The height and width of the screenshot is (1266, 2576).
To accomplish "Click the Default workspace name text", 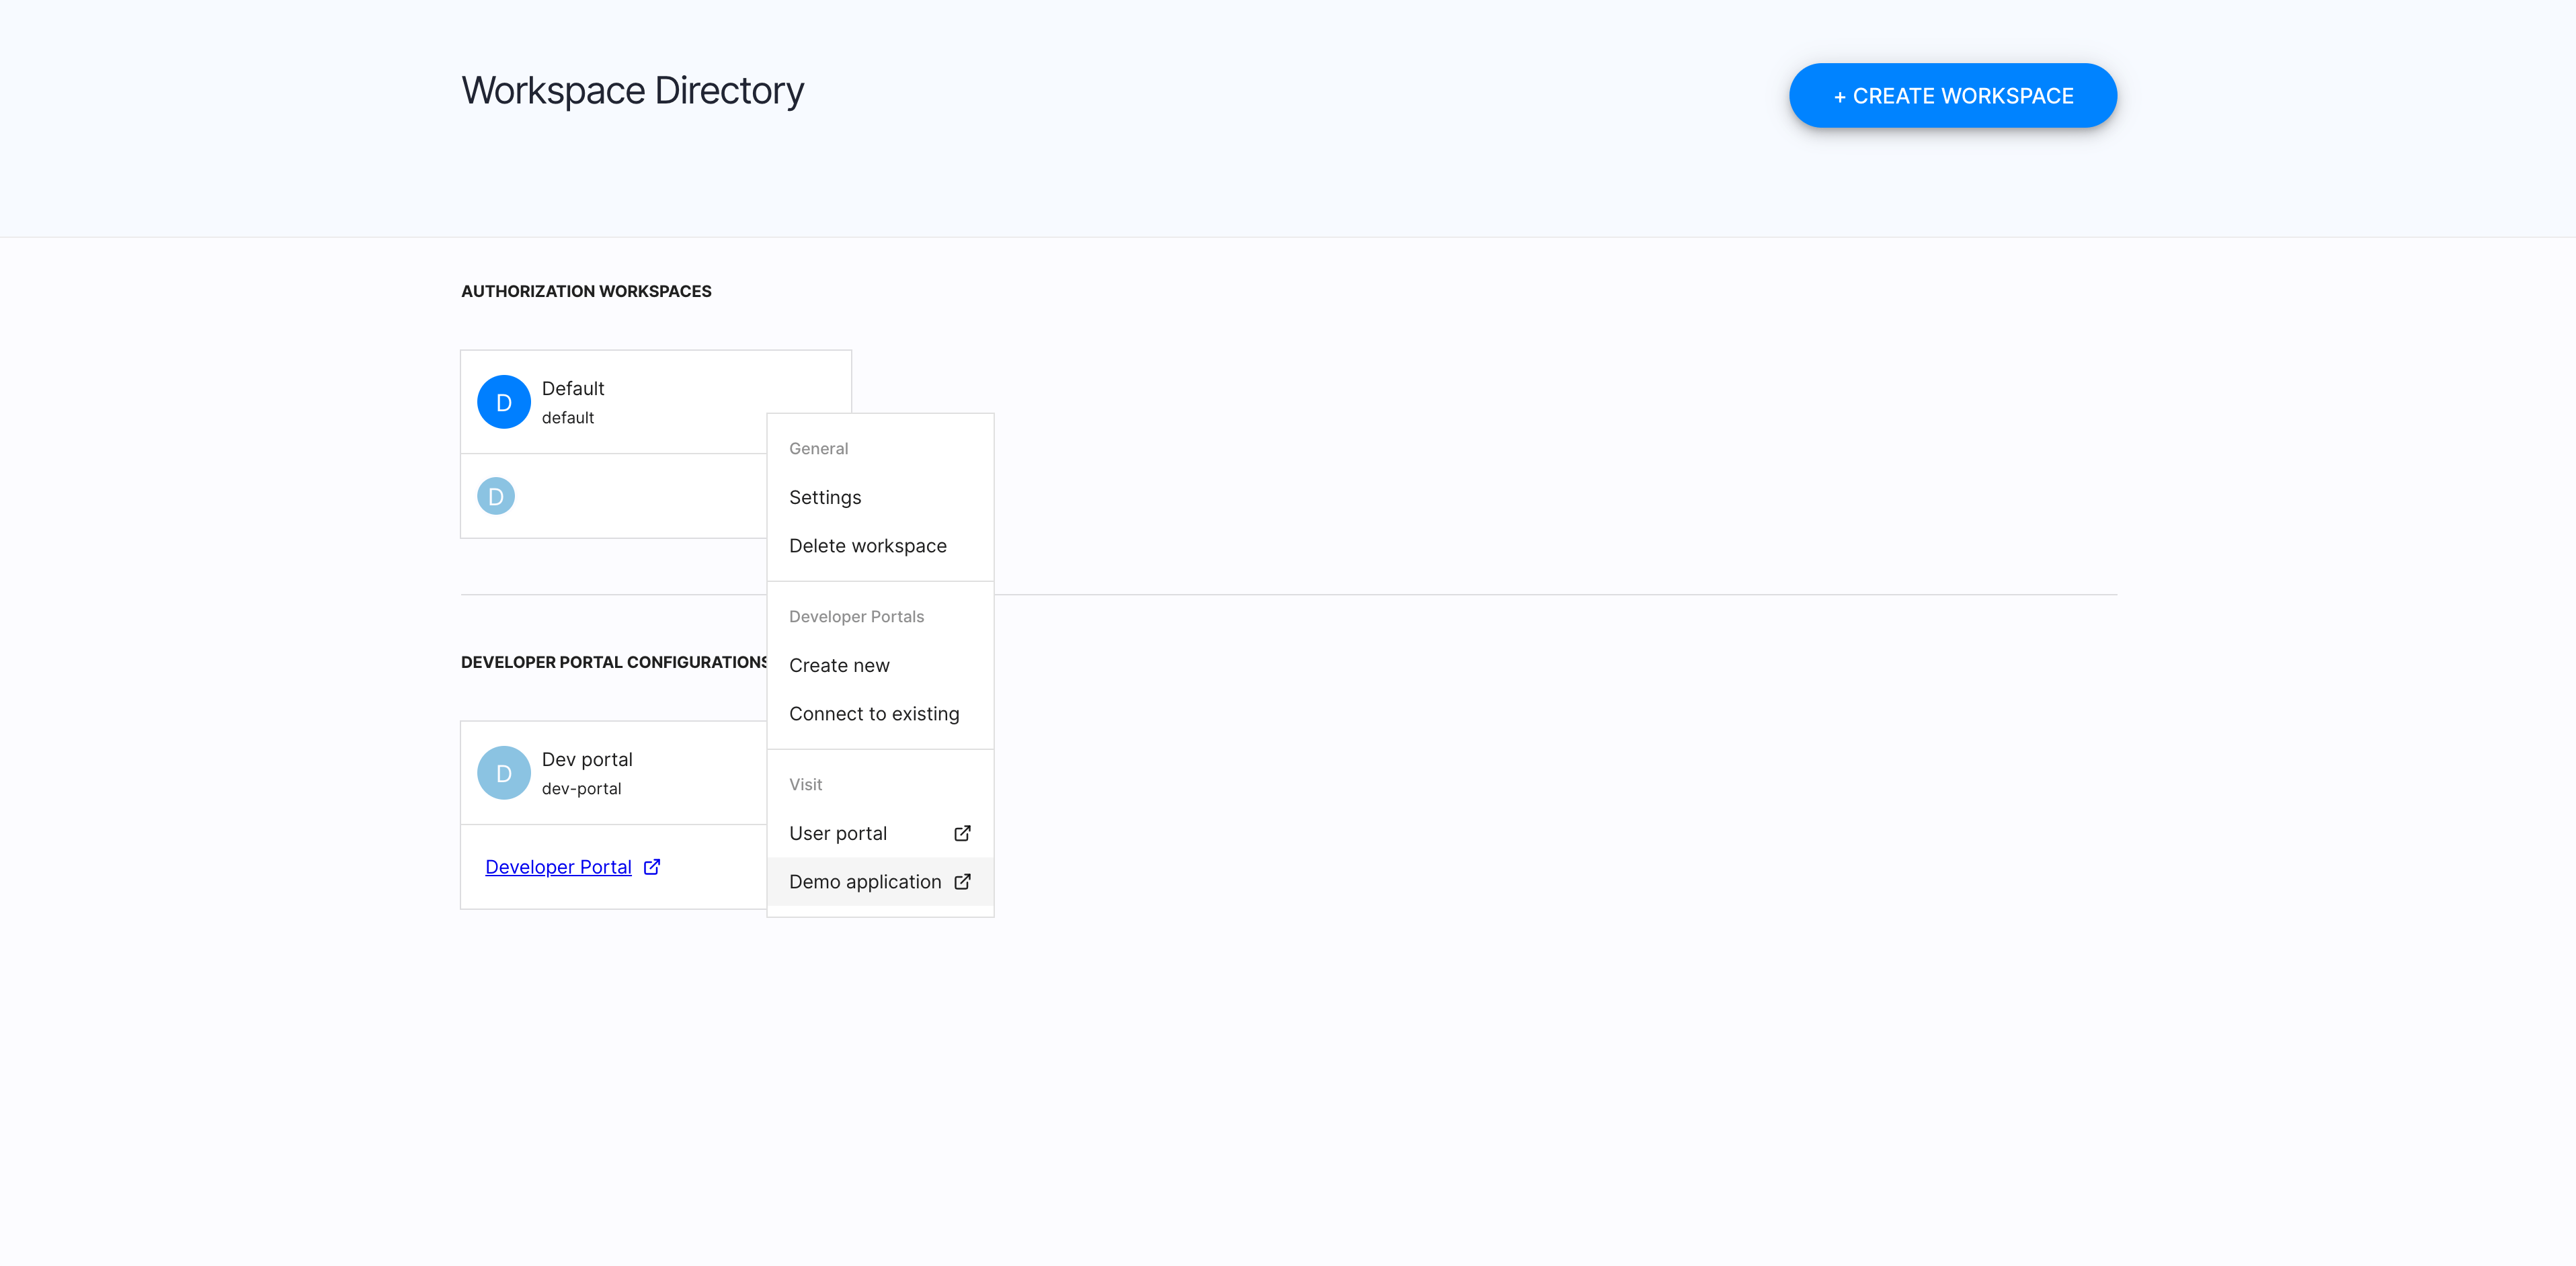I will point(572,388).
